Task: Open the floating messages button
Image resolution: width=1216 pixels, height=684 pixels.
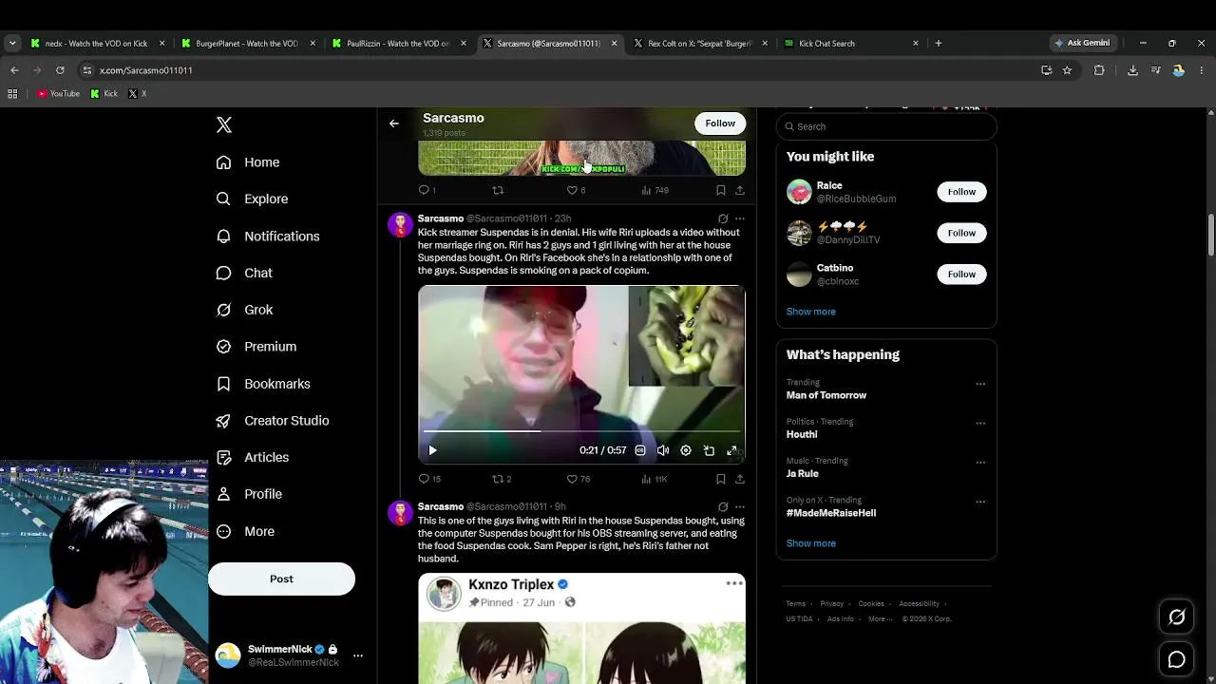Action: [x=1176, y=659]
